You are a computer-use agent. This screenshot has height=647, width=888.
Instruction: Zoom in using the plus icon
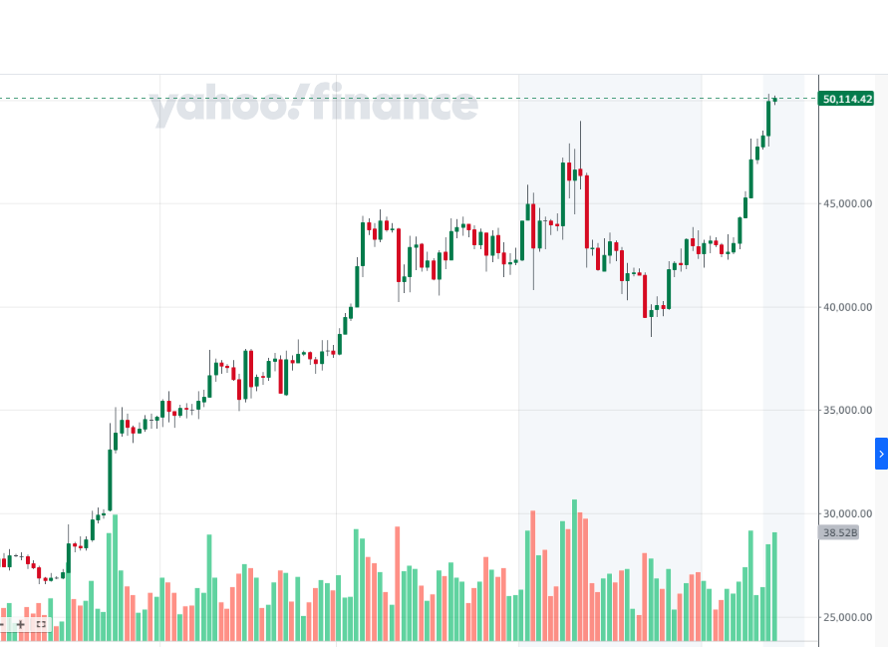[x=20, y=624]
